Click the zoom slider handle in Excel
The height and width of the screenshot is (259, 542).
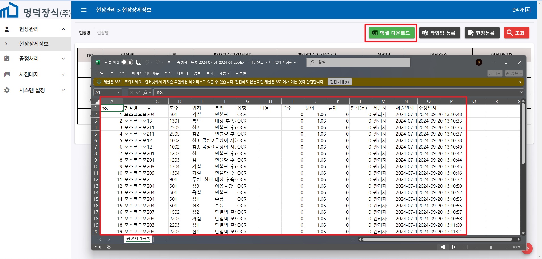pyautogui.click(x=491, y=247)
